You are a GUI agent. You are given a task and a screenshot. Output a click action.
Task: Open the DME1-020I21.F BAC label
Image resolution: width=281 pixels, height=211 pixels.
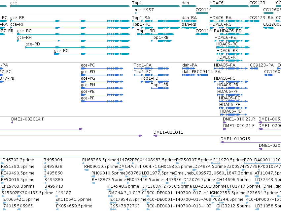tap(239, 126)
